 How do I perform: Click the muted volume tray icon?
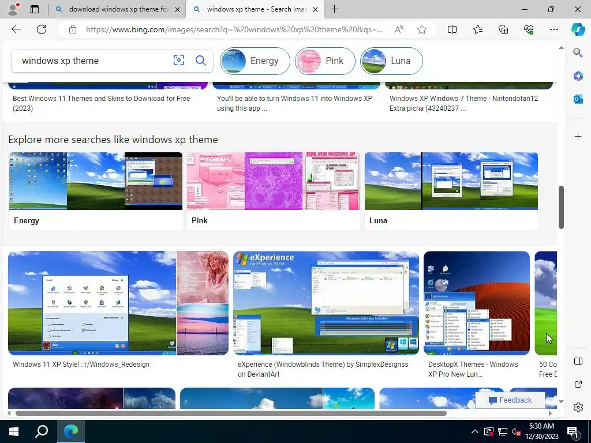pos(516,431)
